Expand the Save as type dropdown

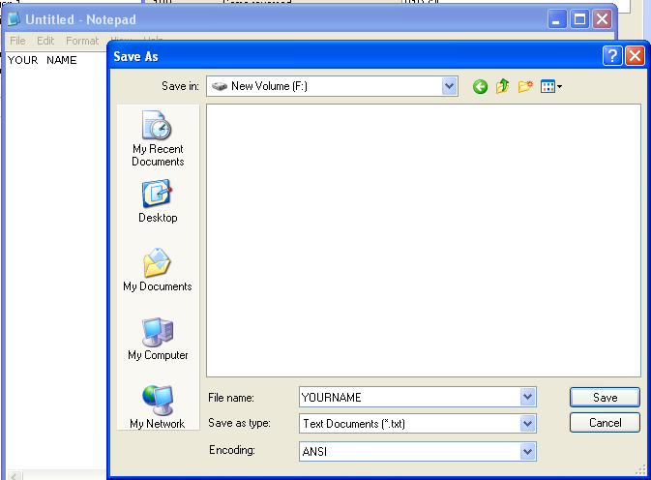pos(528,424)
